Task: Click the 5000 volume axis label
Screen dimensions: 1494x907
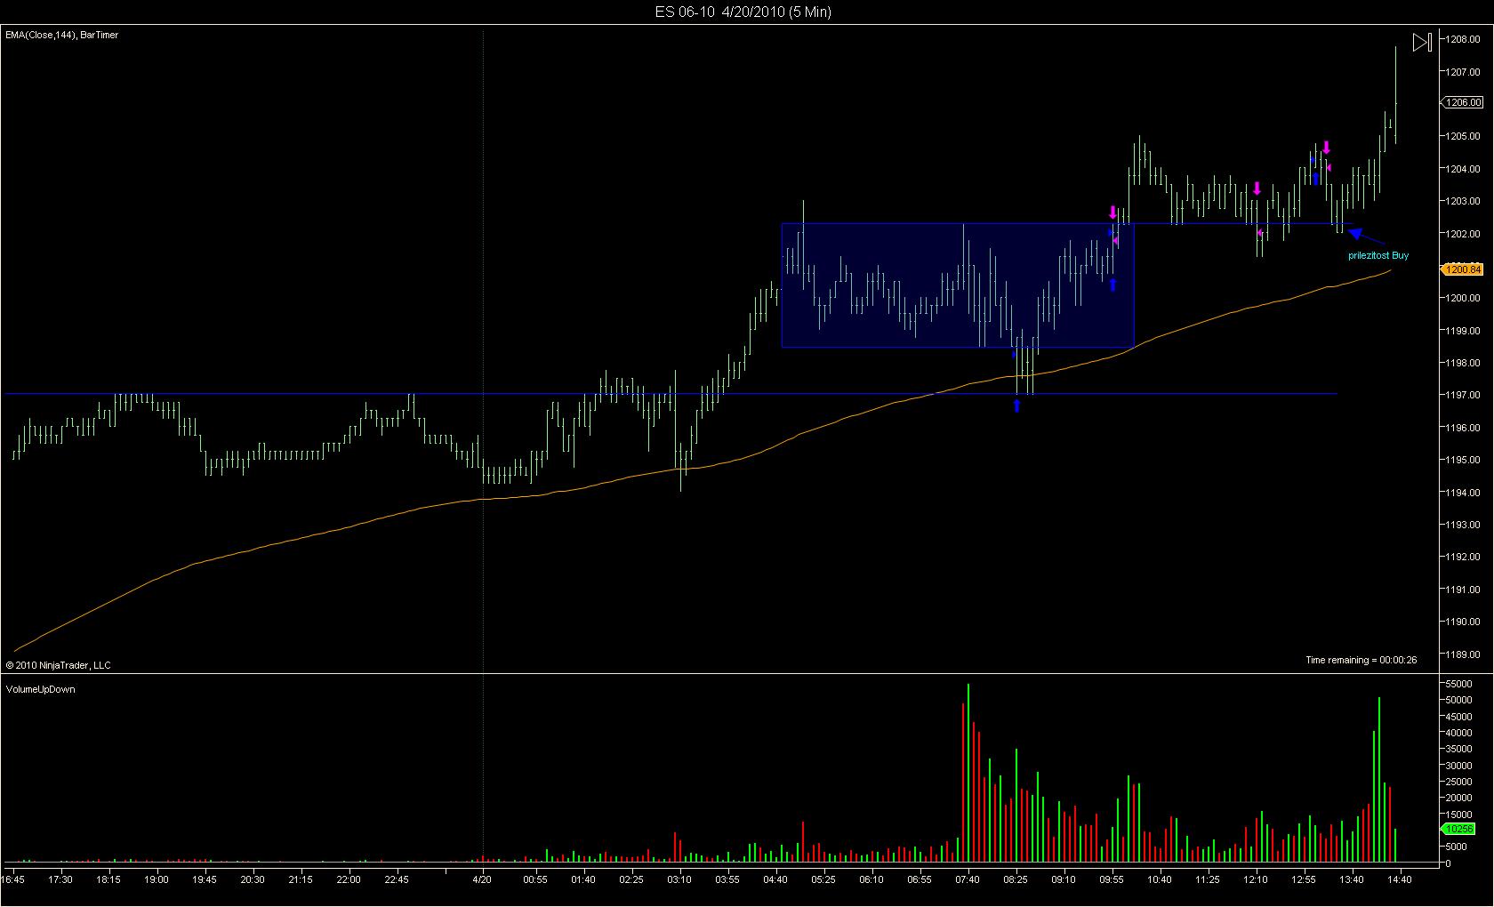Action: (x=1458, y=847)
